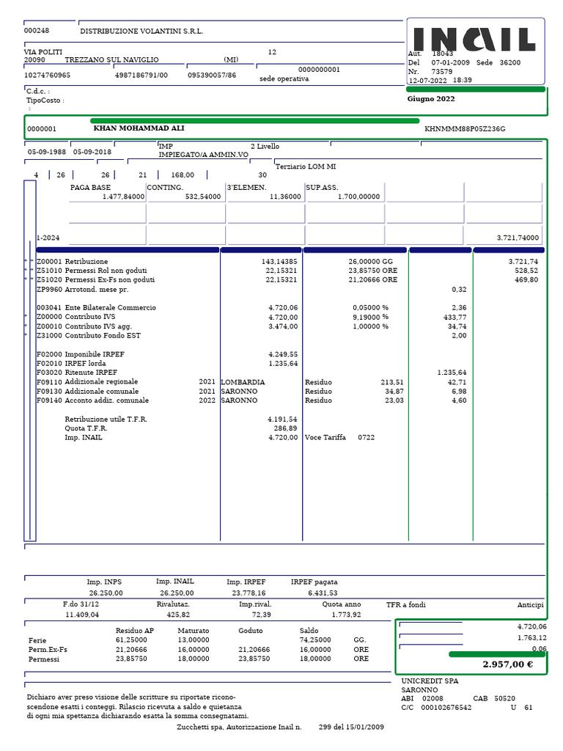Viewport: 563px width, 751px height.
Task: Click fiscal code KHNMMM88P05Z236G
Action: click(464, 129)
